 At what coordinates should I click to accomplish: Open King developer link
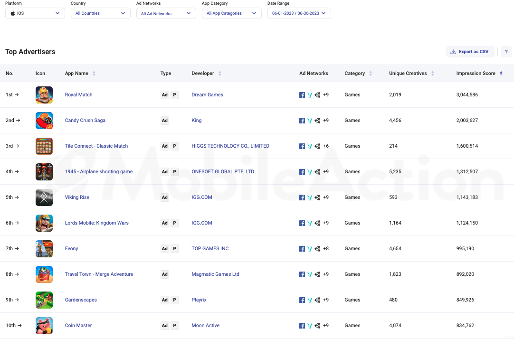pos(197,120)
